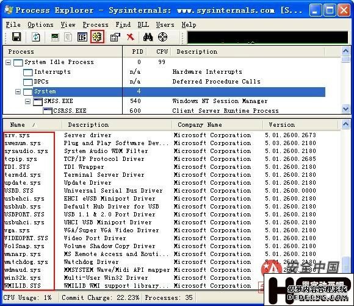
Task: Sort by the Version column header
Action: tap(300, 125)
